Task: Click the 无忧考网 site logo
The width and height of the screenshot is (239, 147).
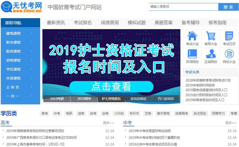Action: 21,7
